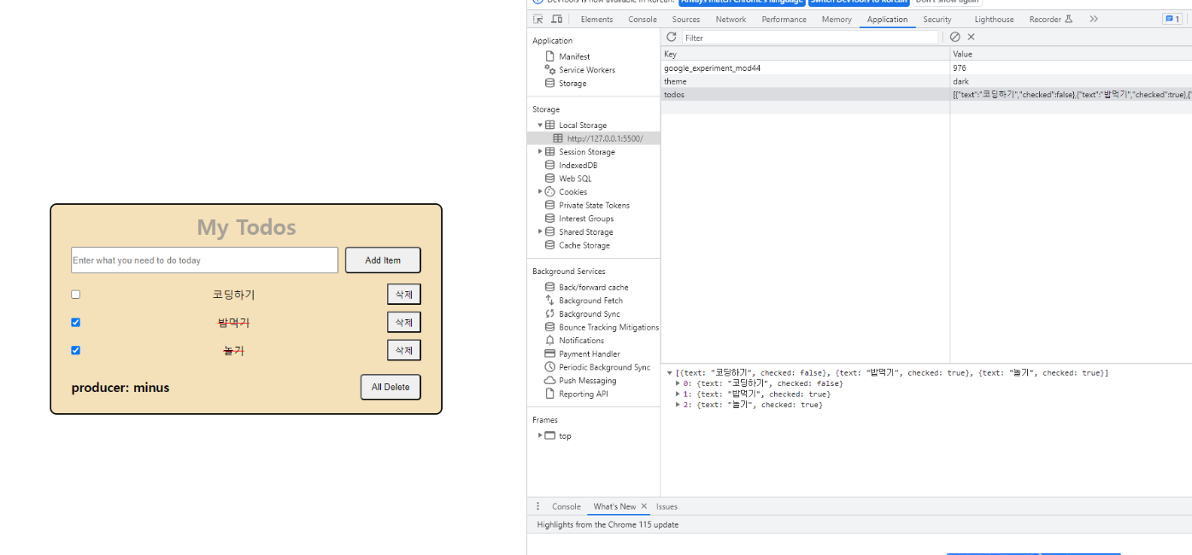Focus the storage Filter input field
Viewport: 1192px width, 555px height.
810,38
